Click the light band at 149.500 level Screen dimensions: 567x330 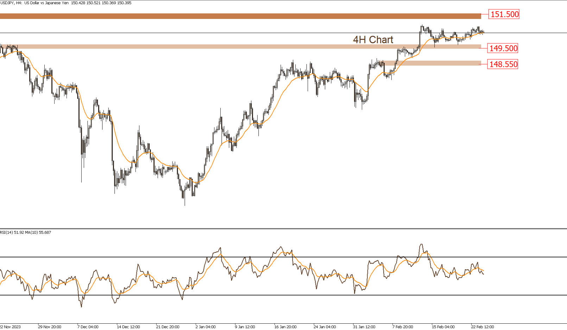point(240,47)
